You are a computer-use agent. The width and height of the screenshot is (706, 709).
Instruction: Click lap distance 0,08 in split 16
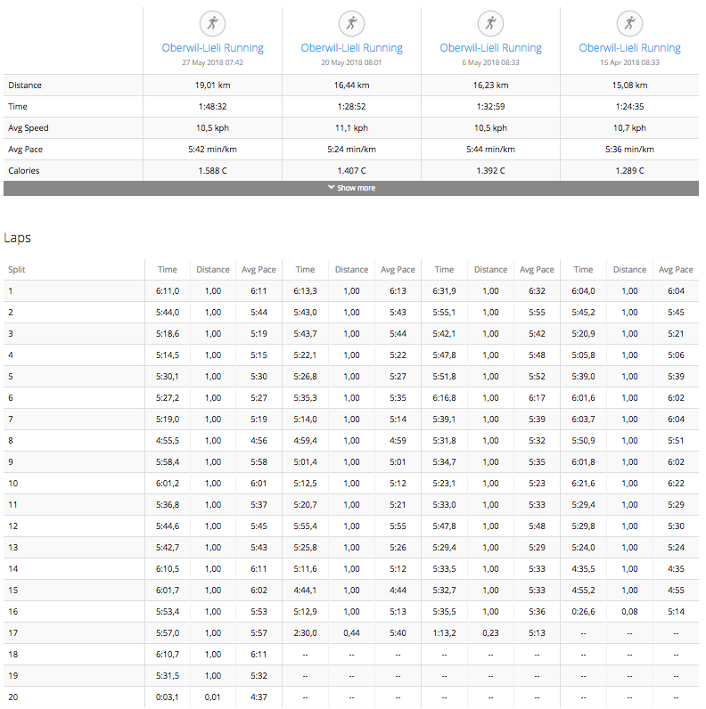[x=629, y=611]
